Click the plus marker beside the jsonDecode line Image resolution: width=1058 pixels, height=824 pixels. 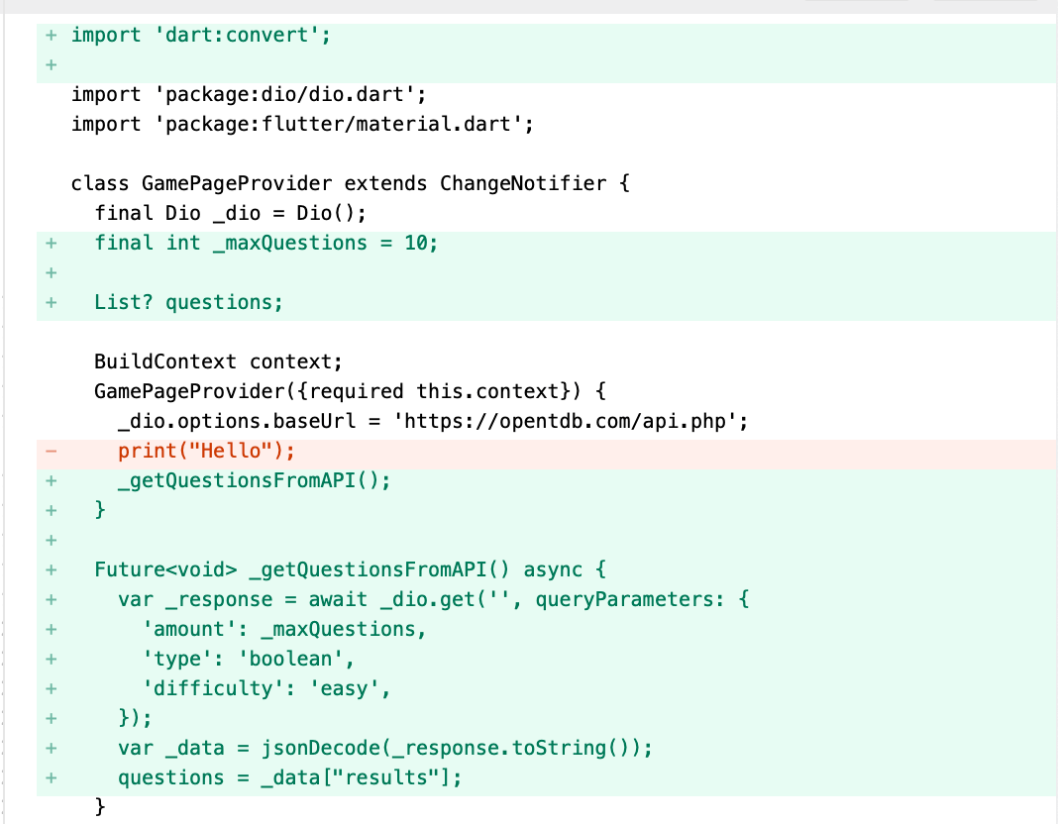51,749
